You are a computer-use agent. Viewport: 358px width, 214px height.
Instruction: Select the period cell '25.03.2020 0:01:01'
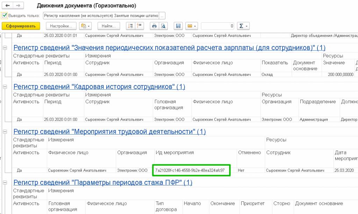(x=64, y=36)
